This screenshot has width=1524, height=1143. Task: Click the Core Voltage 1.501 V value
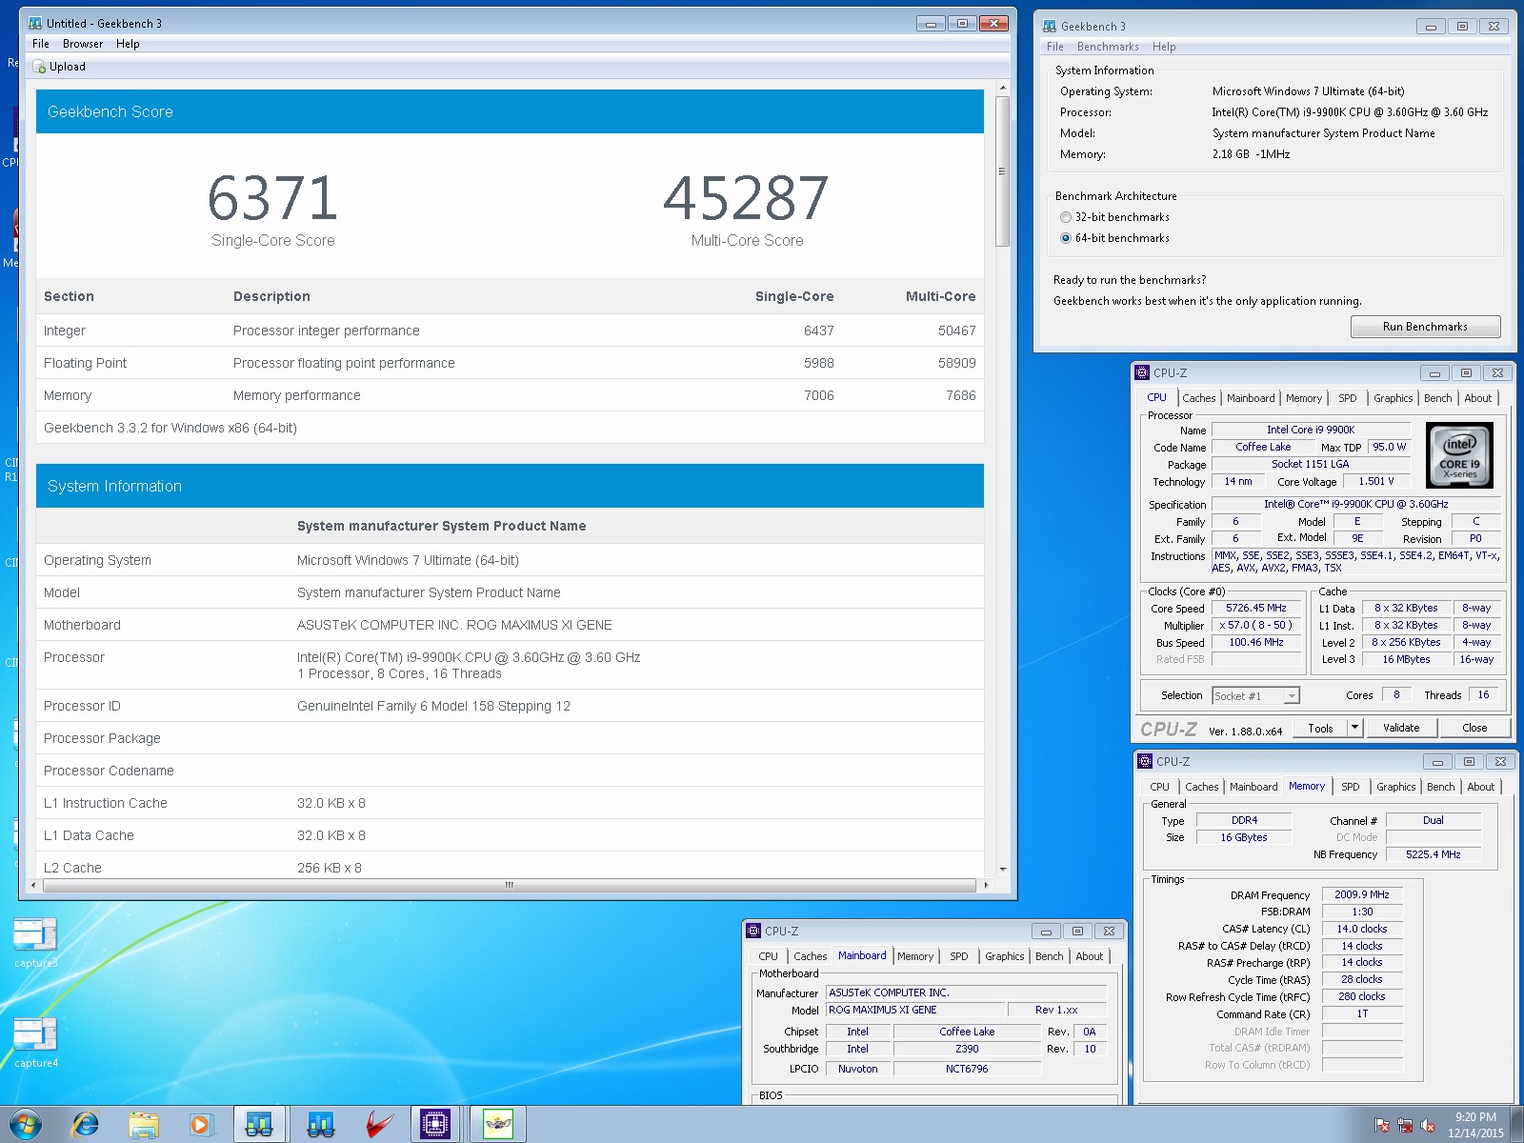1375,481
